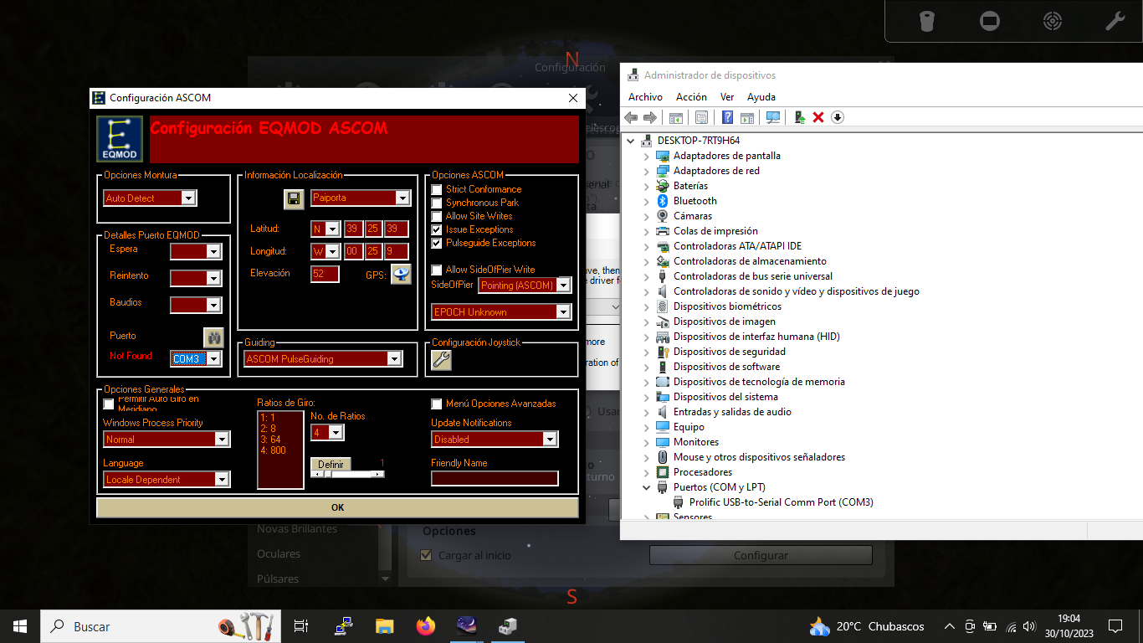Collapse the Puertos (COM y LPT) node
The height and width of the screenshot is (643, 1143).
[647, 487]
